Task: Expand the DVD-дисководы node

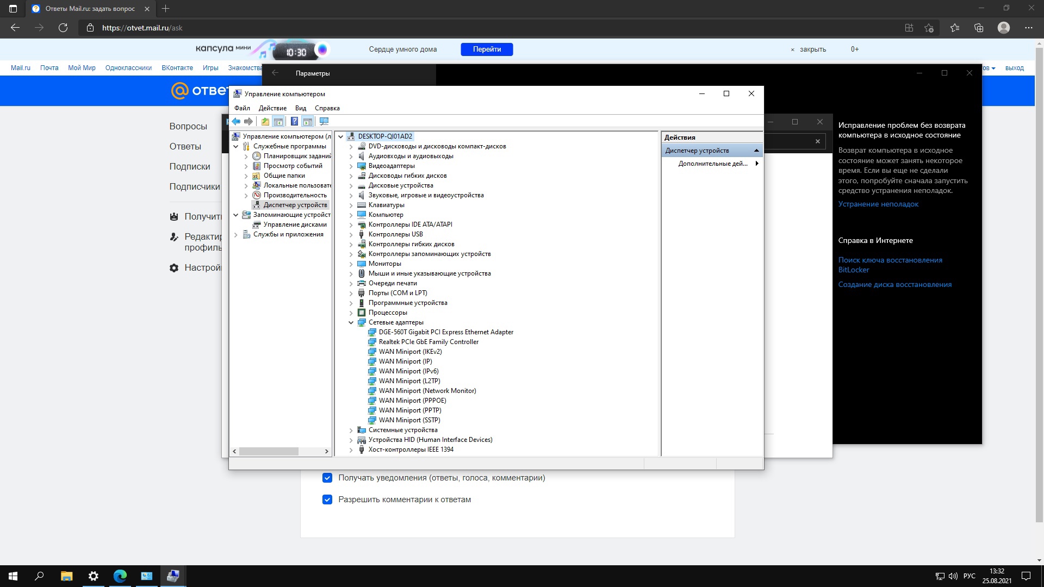Action: click(x=351, y=146)
